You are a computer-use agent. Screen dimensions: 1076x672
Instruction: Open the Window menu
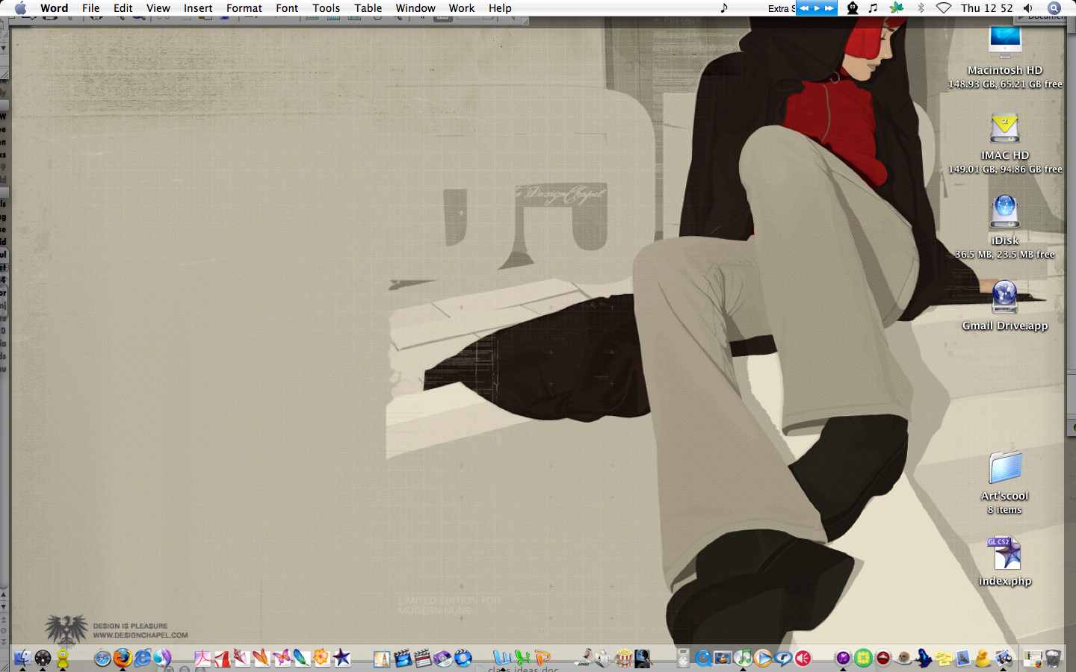pyautogui.click(x=415, y=8)
